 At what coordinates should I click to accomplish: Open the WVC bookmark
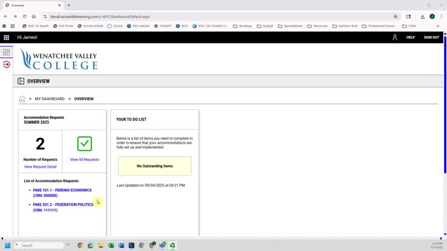tap(182, 26)
